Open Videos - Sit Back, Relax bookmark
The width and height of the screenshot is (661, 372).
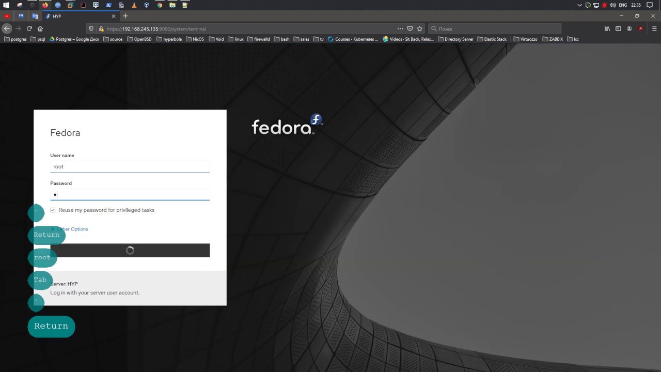point(408,39)
